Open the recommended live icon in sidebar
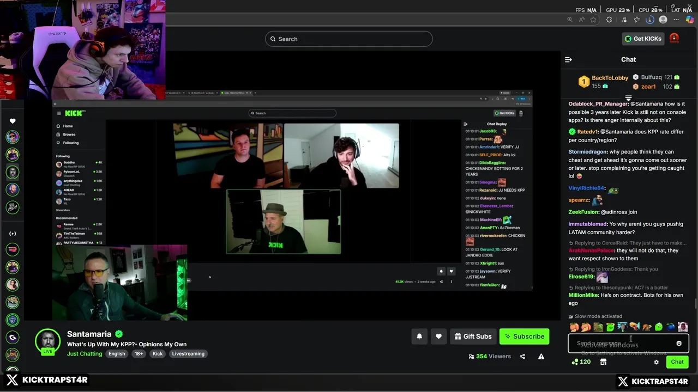Image resolution: width=698 pixels, height=392 pixels. pyautogui.click(x=13, y=234)
